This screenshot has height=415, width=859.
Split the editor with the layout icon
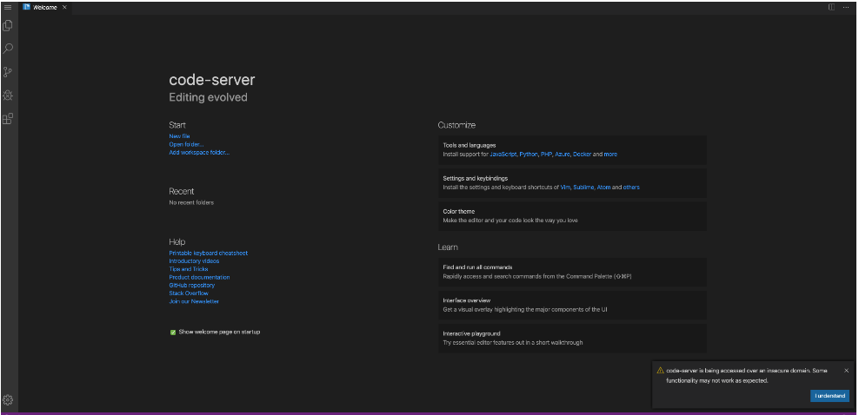(x=831, y=7)
